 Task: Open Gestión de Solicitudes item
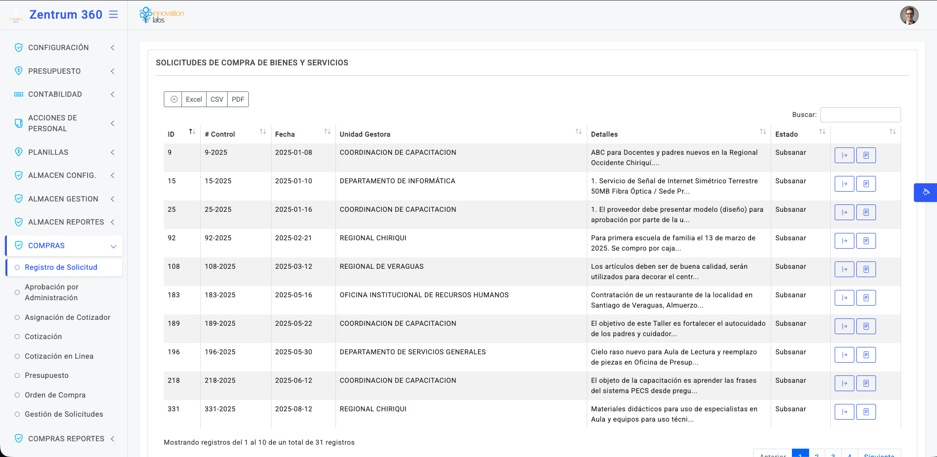click(x=64, y=414)
